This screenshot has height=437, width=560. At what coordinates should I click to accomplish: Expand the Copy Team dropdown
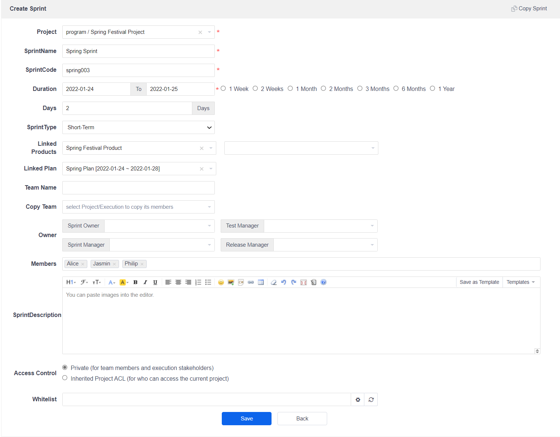[138, 207]
